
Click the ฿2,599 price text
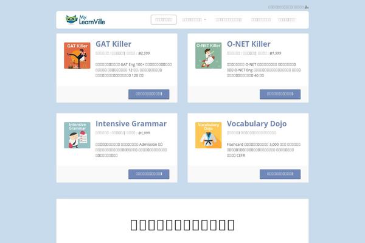[x=144, y=53]
